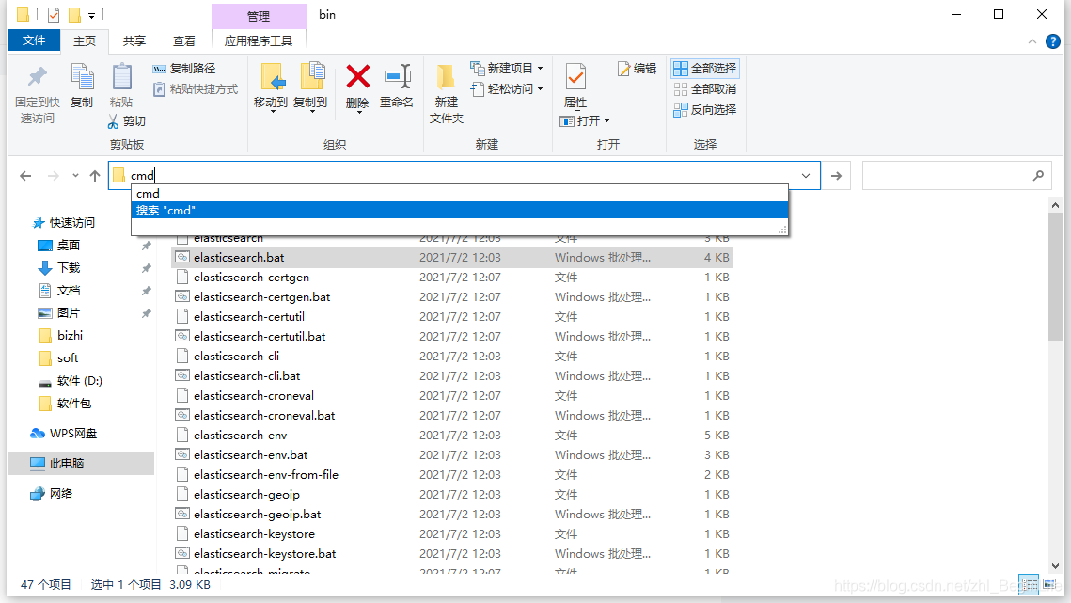Click the file list vertical scrollbar thumb

point(1055,276)
